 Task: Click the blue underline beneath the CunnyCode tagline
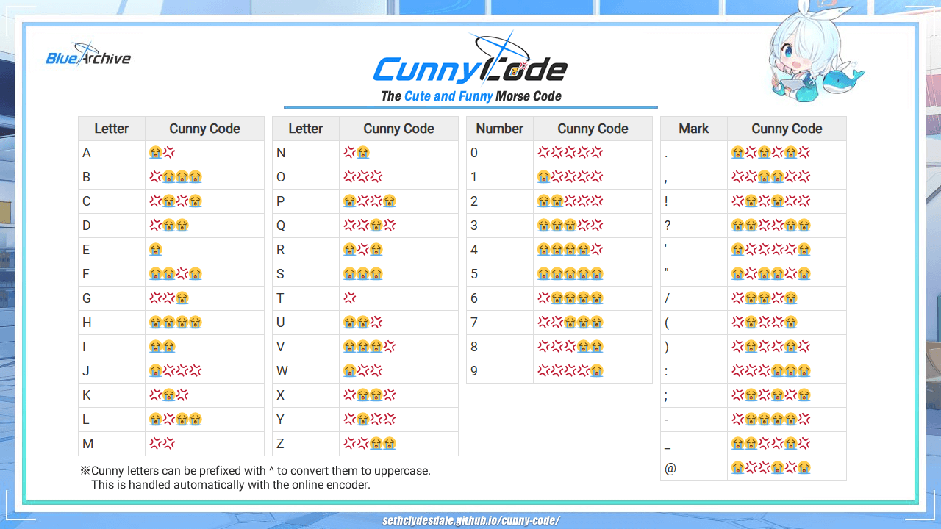470,107
